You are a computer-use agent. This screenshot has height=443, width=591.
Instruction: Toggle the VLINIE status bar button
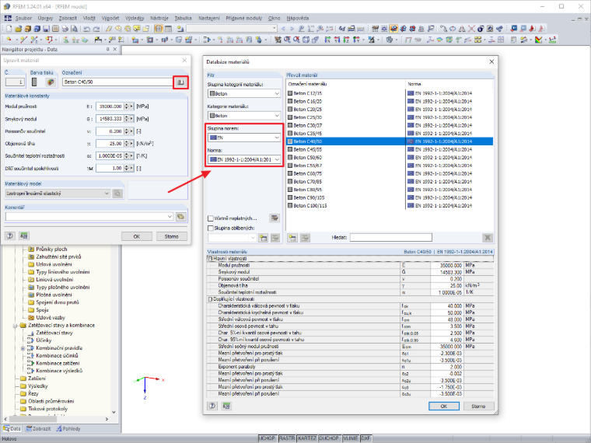click(x=351, y=438)
